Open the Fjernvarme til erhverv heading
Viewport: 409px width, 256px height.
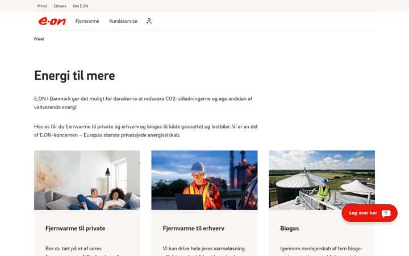(193, 228)
